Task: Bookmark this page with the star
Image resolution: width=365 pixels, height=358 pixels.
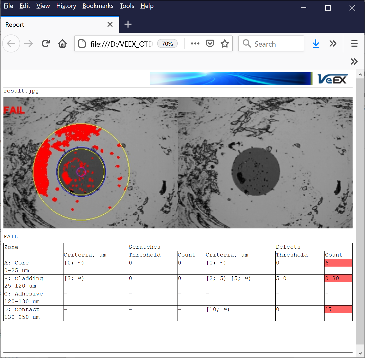Action: click(225, 43)
